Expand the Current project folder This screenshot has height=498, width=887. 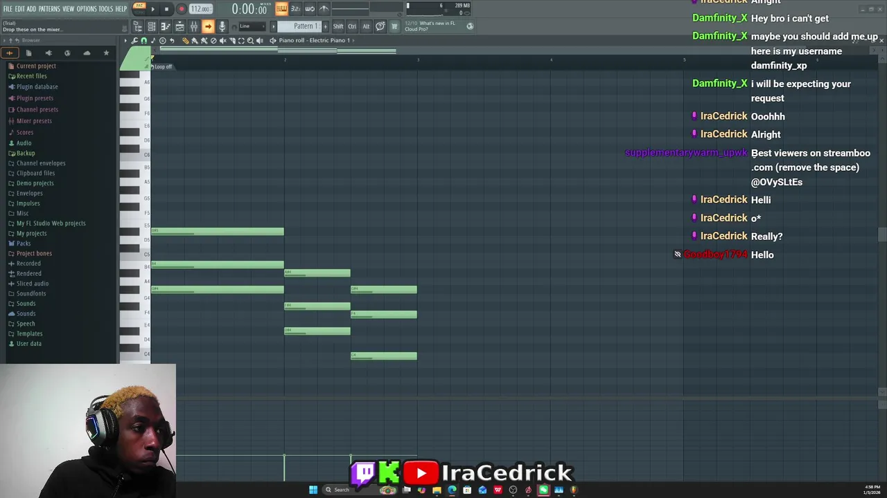(36, 66)
